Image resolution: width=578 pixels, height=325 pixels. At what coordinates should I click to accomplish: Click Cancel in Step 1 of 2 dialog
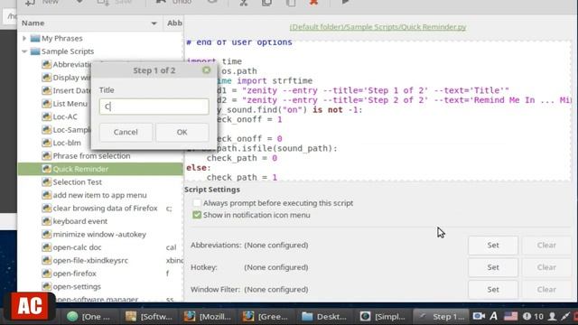[x=126, y=132]
